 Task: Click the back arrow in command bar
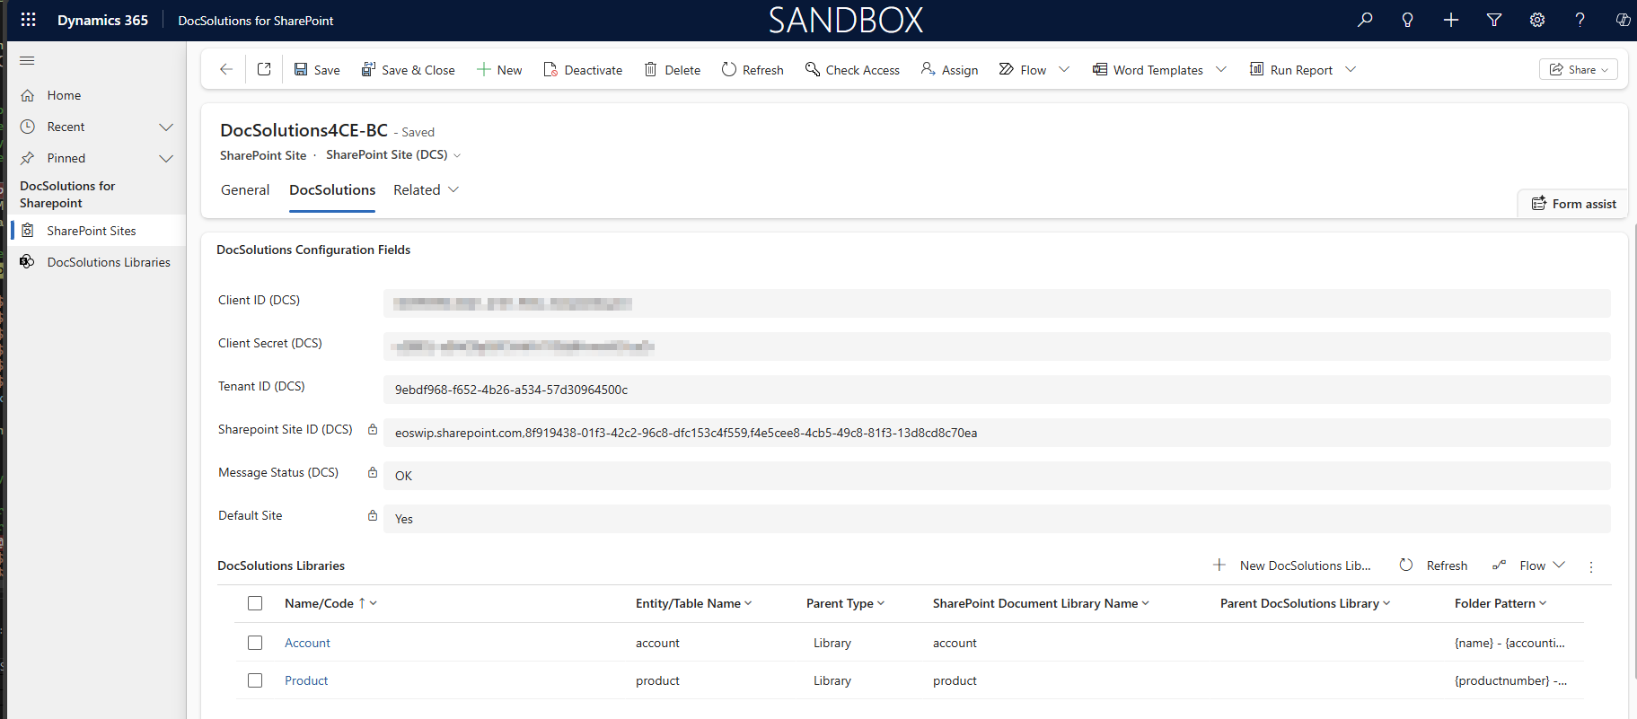click(x=226, y=70)
